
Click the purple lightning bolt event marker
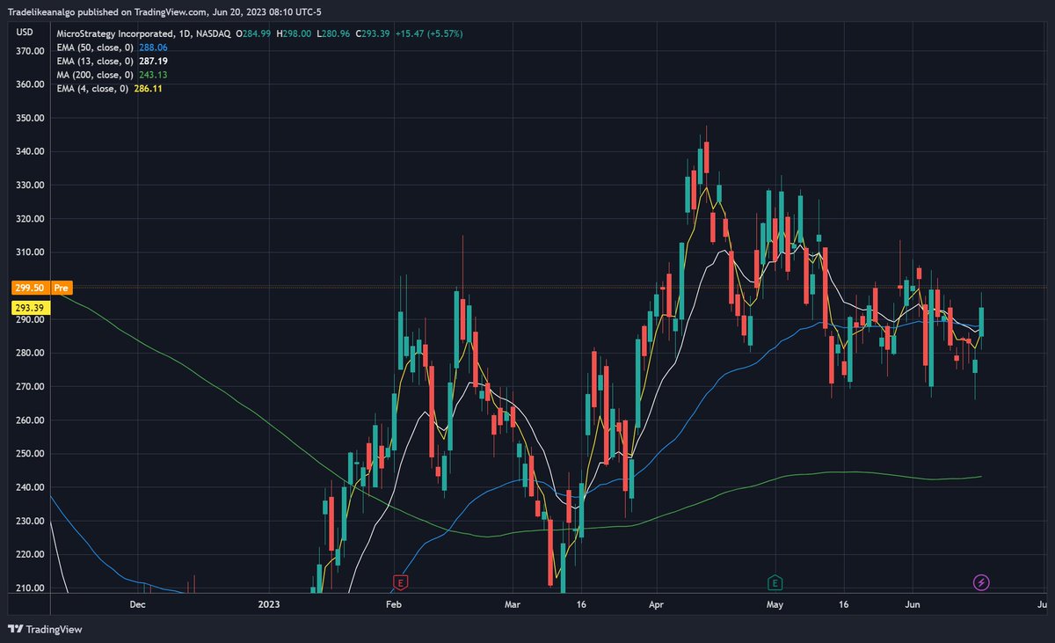982,582
